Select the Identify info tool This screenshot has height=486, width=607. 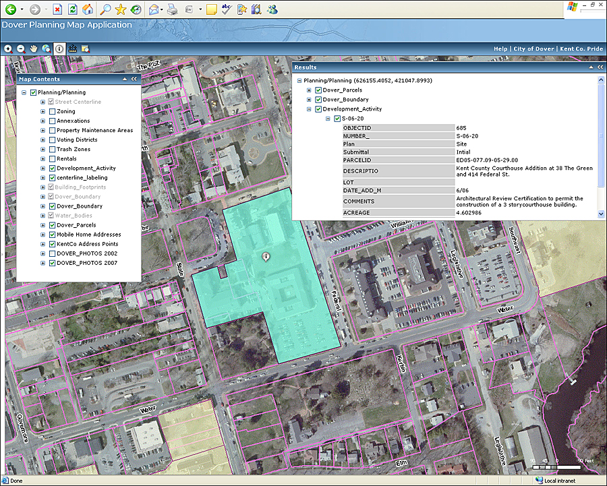(59, 49)
